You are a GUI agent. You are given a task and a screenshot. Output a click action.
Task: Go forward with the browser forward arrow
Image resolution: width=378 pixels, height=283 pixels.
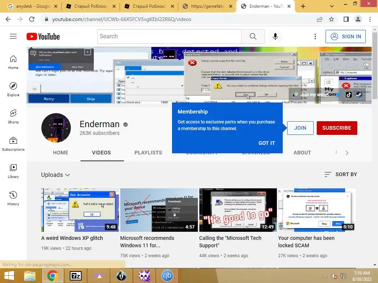[x=20, y=19]
